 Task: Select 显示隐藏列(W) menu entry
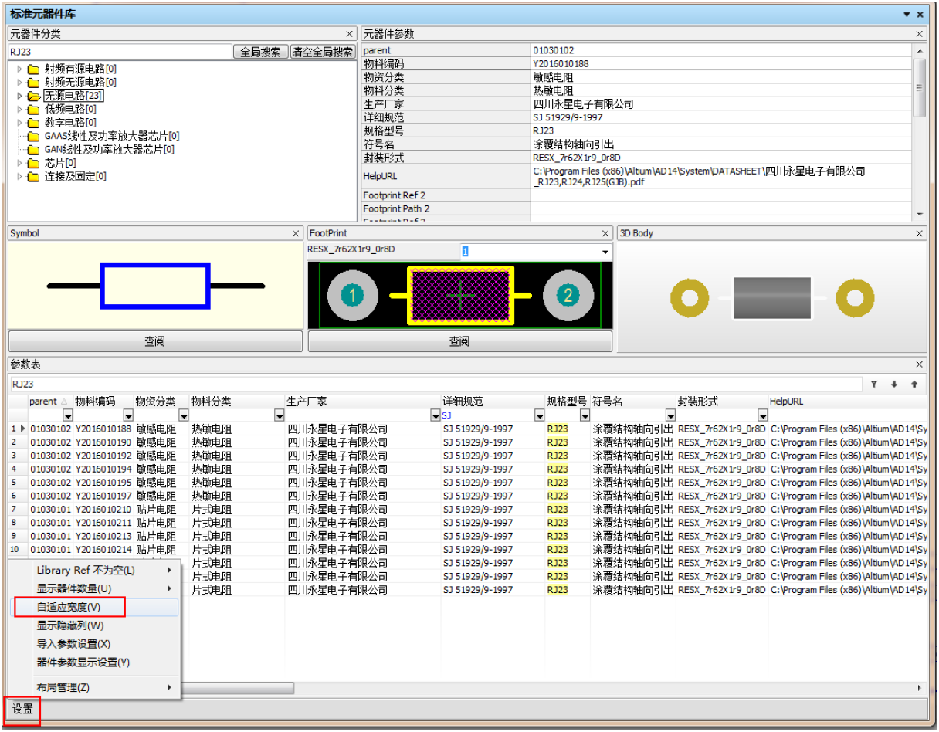(70, 625)
